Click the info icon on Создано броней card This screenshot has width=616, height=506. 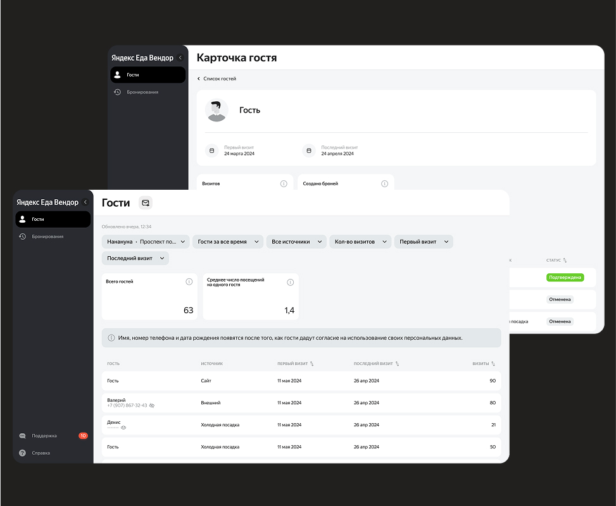[385, 183]
